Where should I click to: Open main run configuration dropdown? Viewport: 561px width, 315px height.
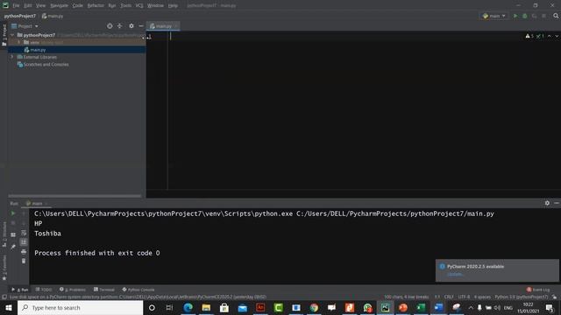coord(494,16)
